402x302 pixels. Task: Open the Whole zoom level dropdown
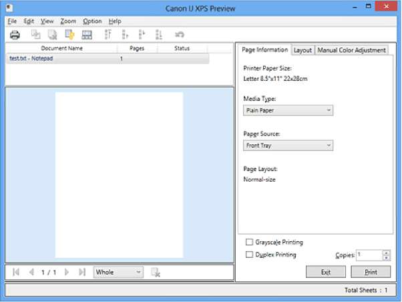point(118,272)
